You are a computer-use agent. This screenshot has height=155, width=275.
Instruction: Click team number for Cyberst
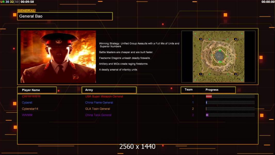click(193, 103)
